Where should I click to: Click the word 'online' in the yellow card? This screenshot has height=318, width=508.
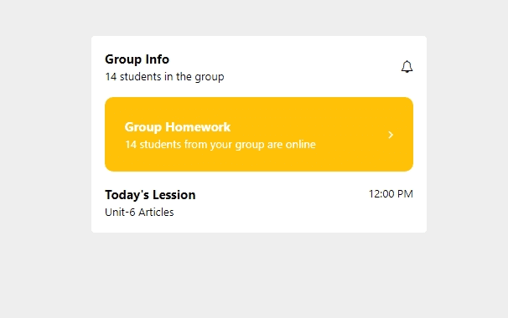coord(300,144)
